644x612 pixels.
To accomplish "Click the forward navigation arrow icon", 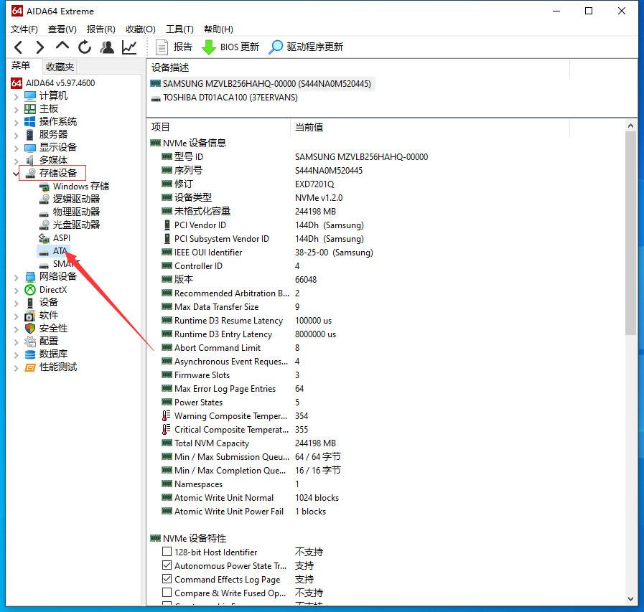I will (x=39, y=47).
